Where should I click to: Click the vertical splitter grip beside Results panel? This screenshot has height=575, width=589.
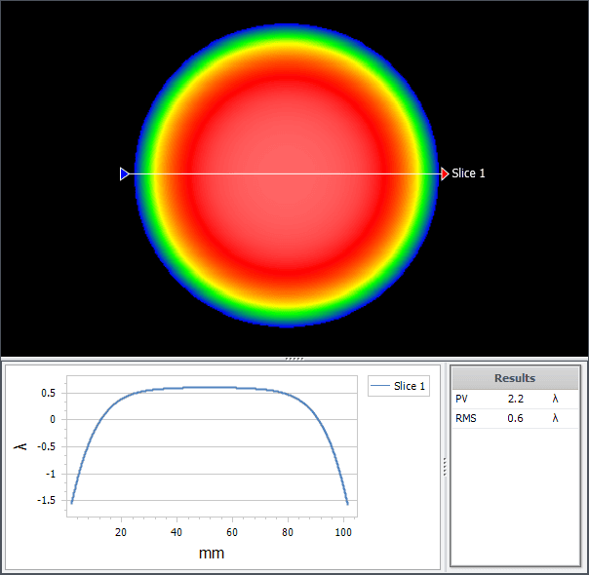click(x=445, y=467)
